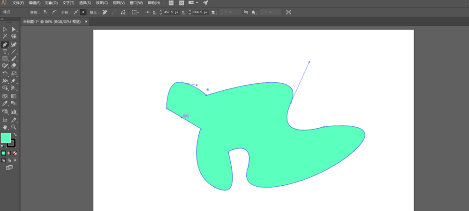Image resolution: width=469 pixels, height=211 pixels.
Task: Convert selected anchor to corner point
Action: [45, 12]
